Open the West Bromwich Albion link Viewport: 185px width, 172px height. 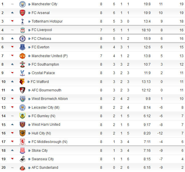[x=50, y=99]
